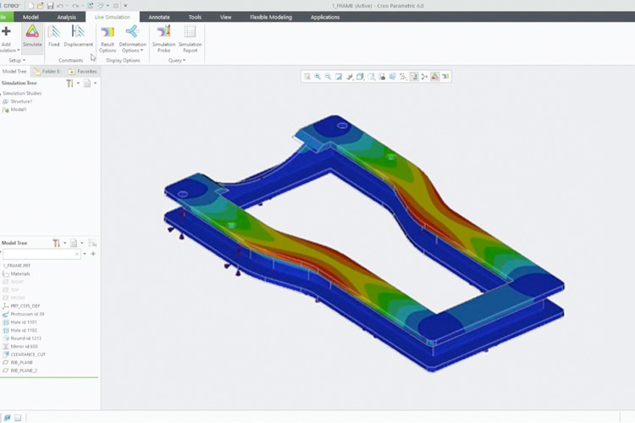Open the Flexible Modeling tab

268,17
